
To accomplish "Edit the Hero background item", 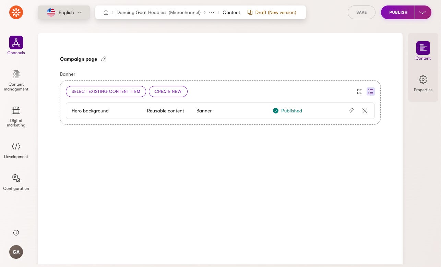I will 351,111.
